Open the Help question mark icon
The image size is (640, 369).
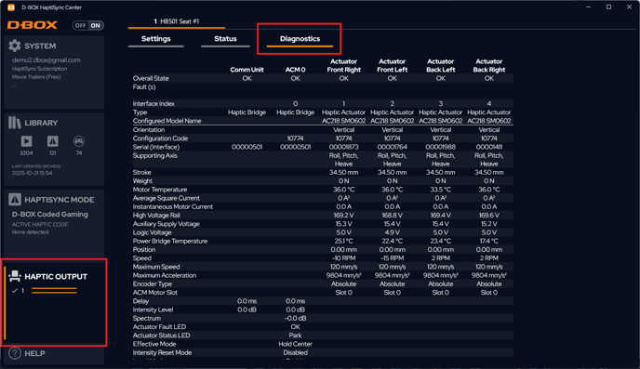tap(15, 353)
